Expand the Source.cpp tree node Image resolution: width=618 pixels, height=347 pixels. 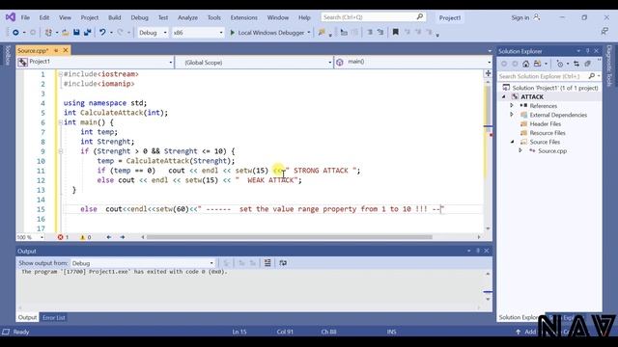(x=520, y=150)
